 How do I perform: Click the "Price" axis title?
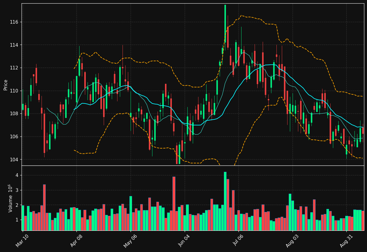point(6,85)
